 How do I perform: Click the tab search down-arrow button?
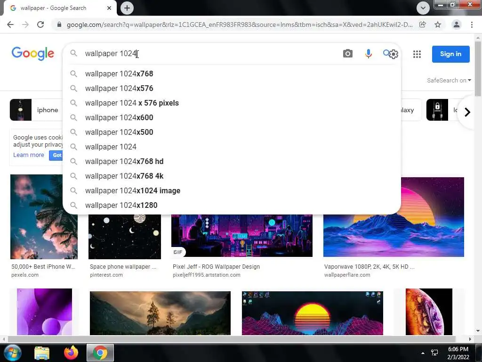point(423,8)
